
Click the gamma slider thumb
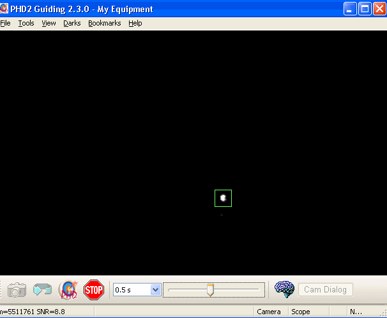210,290
